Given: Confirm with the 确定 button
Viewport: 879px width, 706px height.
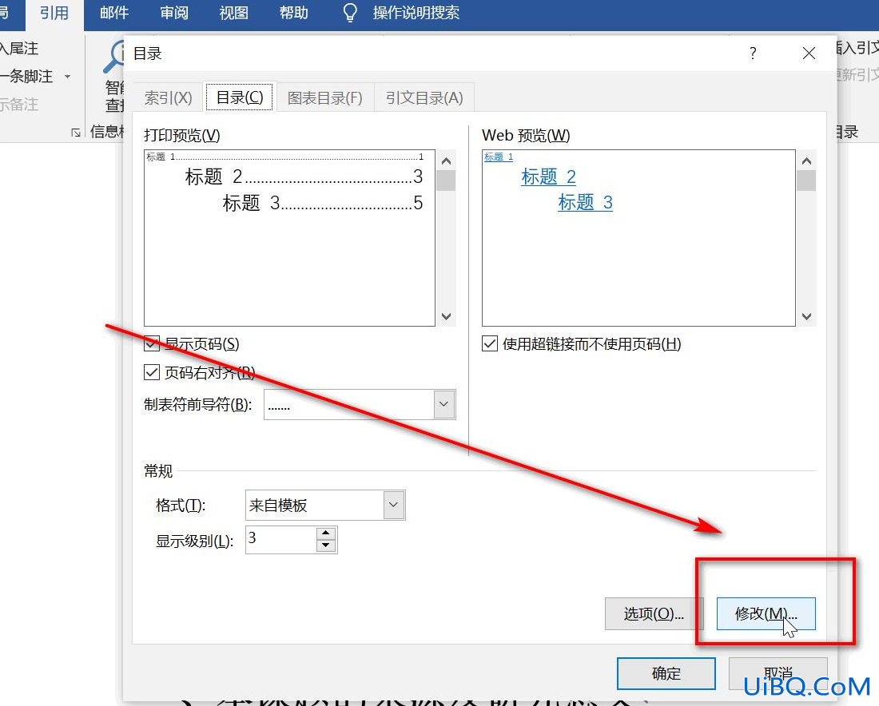Looking at the screenshot, I should [666, 673].
